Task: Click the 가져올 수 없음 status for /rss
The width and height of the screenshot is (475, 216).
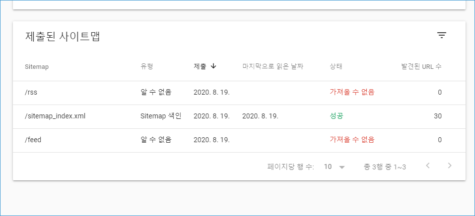Action: 352,93
